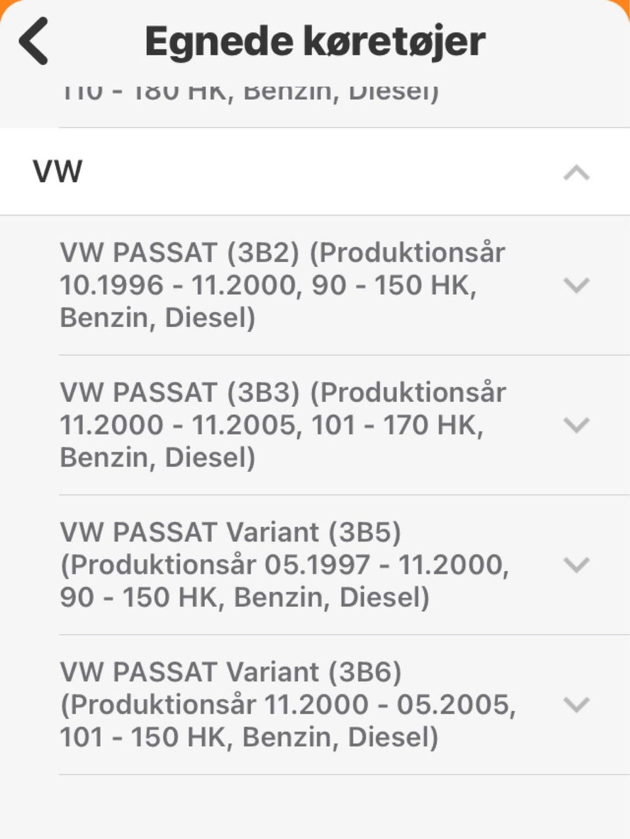Collapse the VW section with the up chevron

(576, 173)
